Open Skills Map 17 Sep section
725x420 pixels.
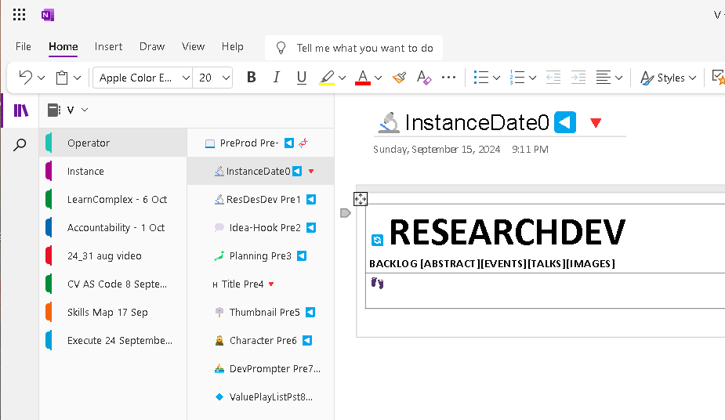pos(114,312)
